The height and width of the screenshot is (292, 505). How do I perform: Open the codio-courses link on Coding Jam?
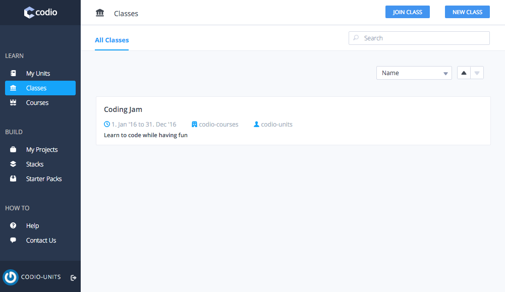(x=219, y=124)
